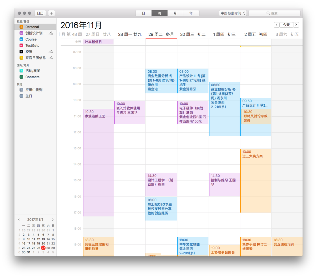Select the Contacts calendar swatch

[x=21, y=77]
